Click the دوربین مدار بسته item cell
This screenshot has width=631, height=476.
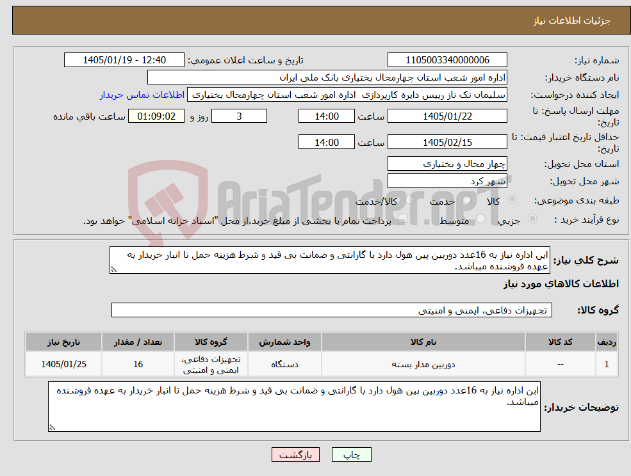click(x=423, y=364)
